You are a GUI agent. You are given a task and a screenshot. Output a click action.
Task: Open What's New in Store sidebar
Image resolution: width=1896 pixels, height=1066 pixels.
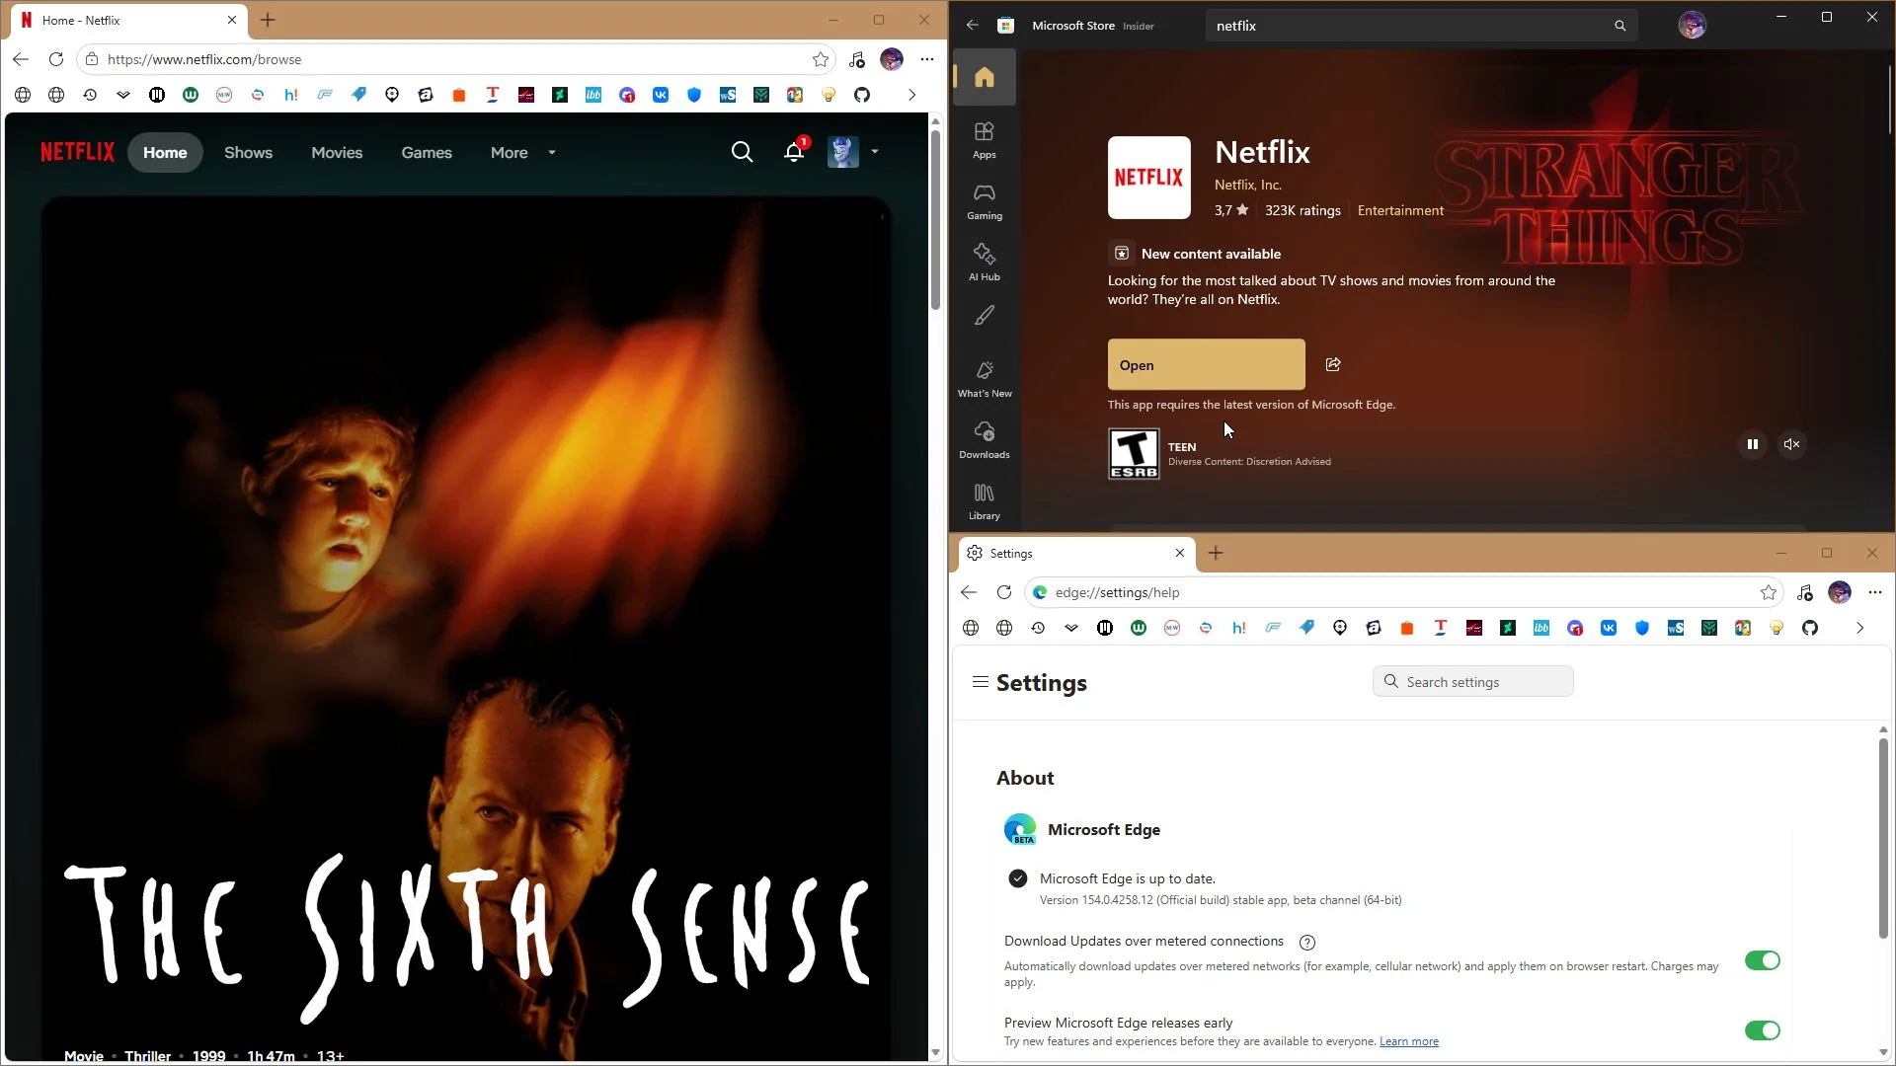tap(984, 379)
